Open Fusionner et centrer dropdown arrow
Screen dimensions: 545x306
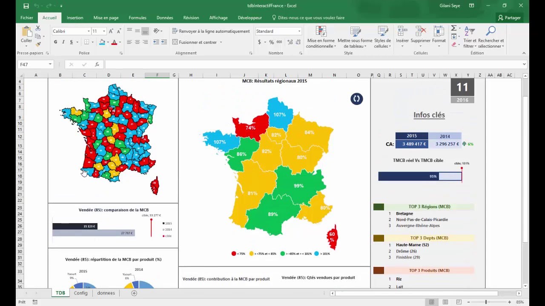click(x=221, y=42)
